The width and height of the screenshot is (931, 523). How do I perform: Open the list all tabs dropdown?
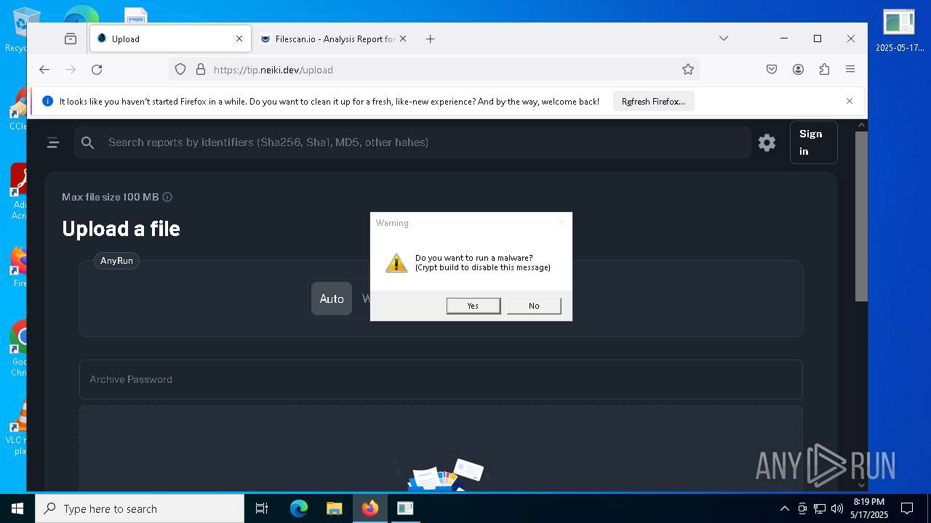[x=723, y=38]
